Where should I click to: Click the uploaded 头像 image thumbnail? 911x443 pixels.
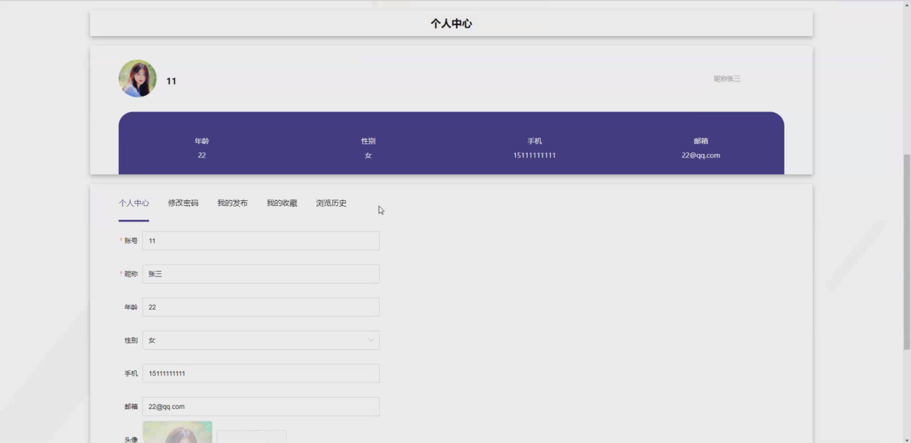pyautogui.click(x=177, y=432)
